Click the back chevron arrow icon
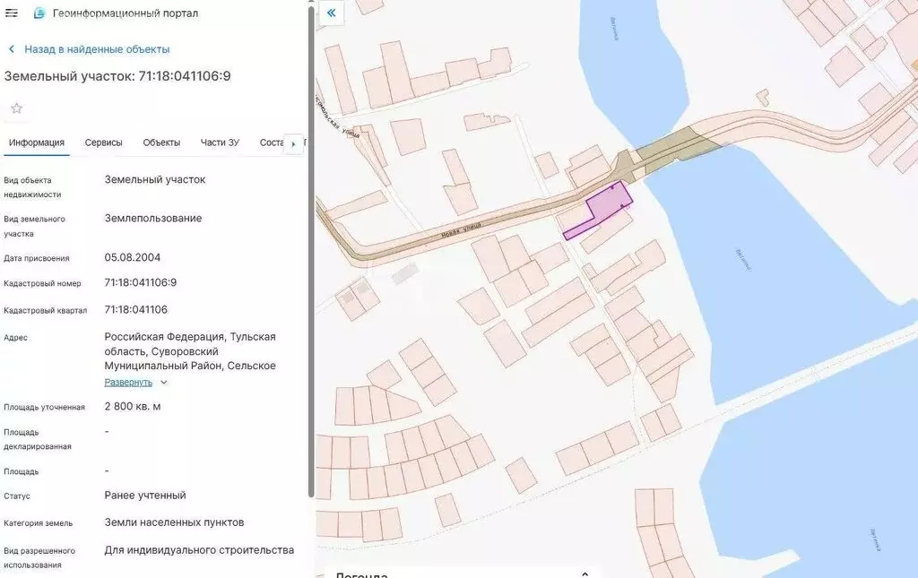918x578 pixels. click(x=12, y=49)
